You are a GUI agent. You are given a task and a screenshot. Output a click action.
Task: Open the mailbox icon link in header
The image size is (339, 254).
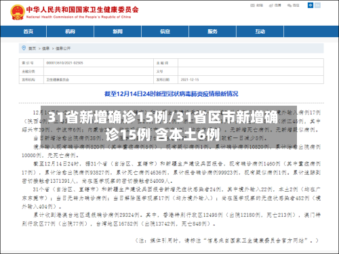(x=256, y=5)
